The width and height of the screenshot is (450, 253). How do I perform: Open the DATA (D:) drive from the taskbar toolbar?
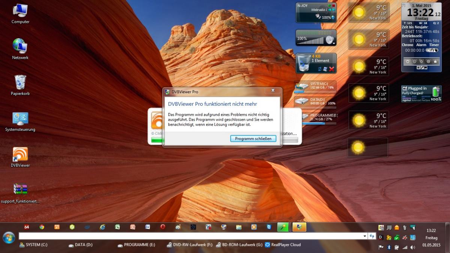click(81, 245)
